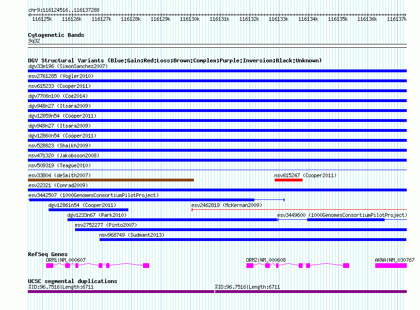Click the chr9:116124516..116137288 position label
The image size is (420, 310).
click(x=64, y=10)
